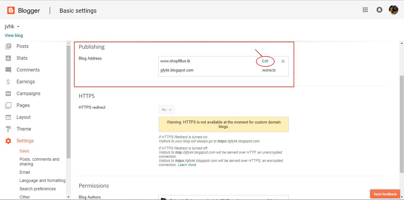Open the View blog link

(14, 35)
